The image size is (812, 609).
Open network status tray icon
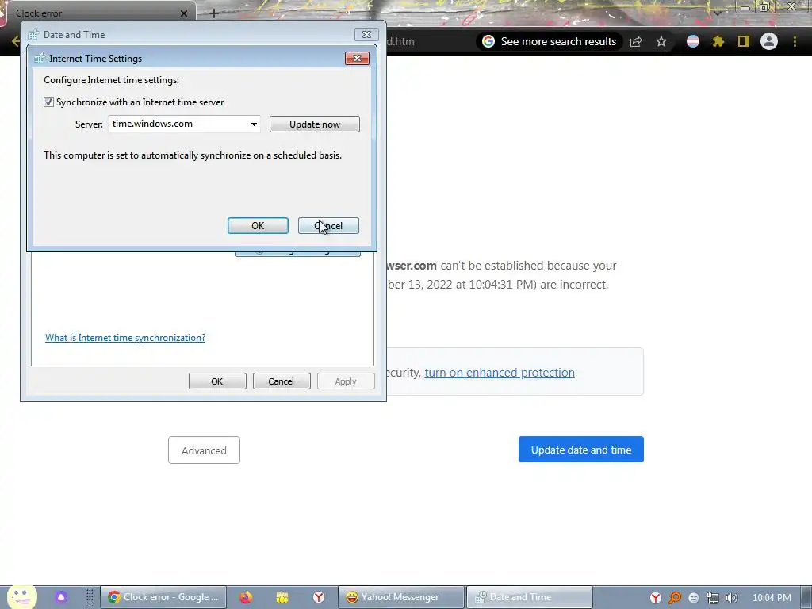[x=713, y=598]
